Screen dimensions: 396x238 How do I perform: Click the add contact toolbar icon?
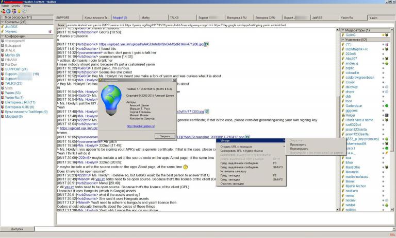(x=3, y=11)
